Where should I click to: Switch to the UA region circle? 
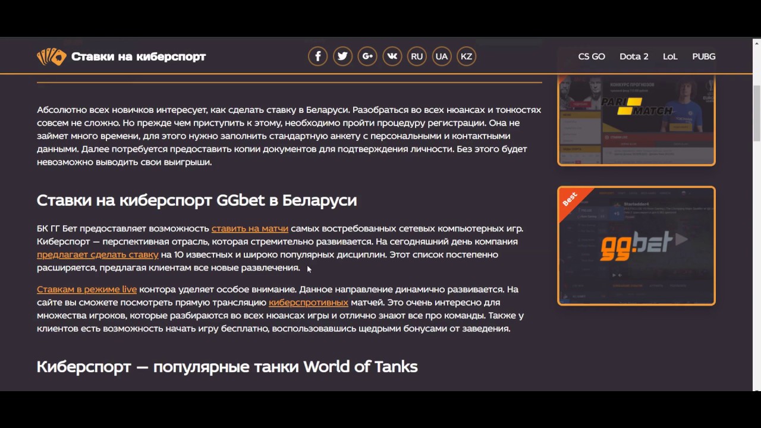click(x=442, y=56)
